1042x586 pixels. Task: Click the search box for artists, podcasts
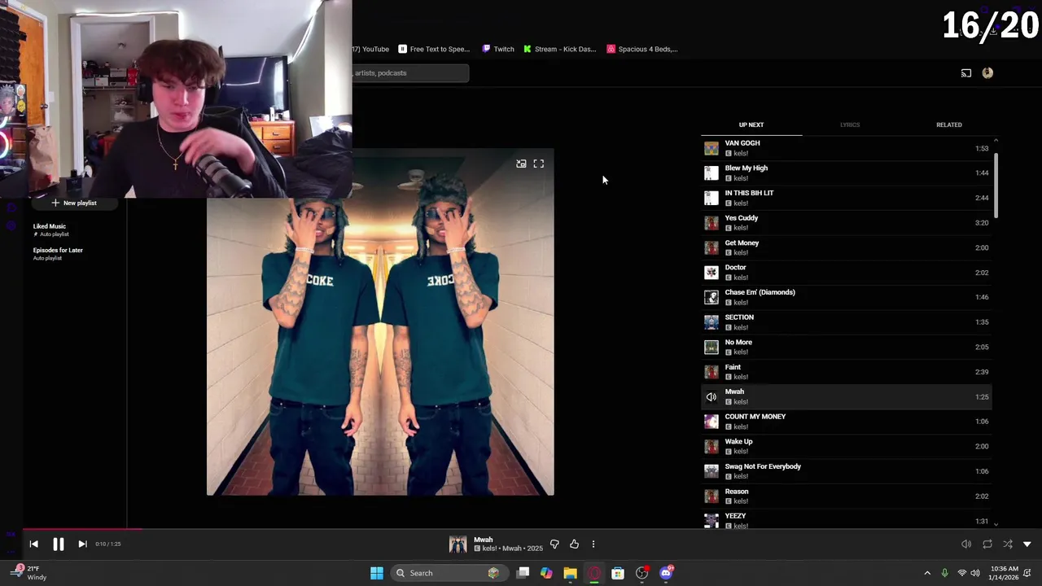410,73
